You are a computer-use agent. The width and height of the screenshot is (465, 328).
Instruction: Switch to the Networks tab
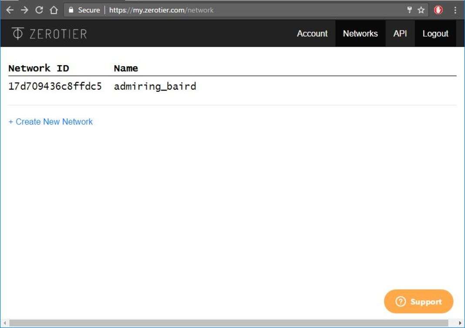pos(360,33)
